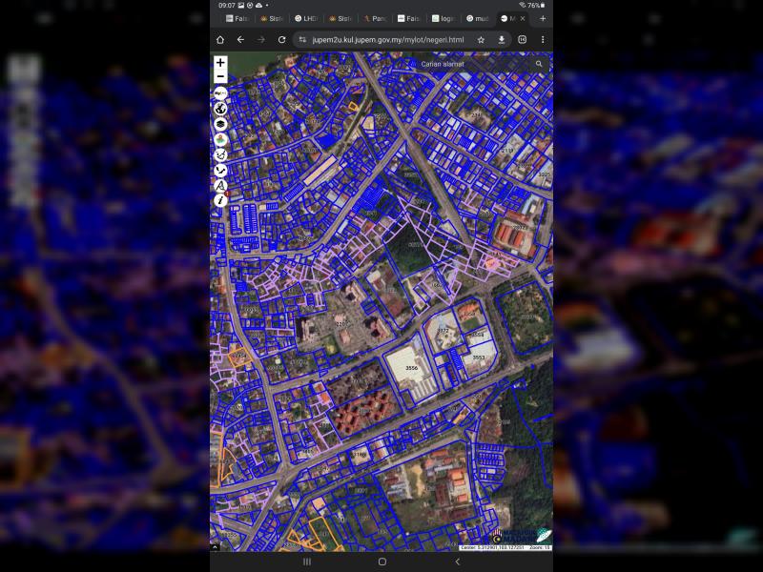Open a new browser tab
This screenshot has height=572, width=763.
[543, 18]
